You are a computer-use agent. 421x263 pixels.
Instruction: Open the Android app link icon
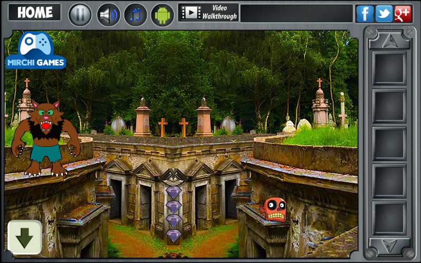click(x=162, y=14)
